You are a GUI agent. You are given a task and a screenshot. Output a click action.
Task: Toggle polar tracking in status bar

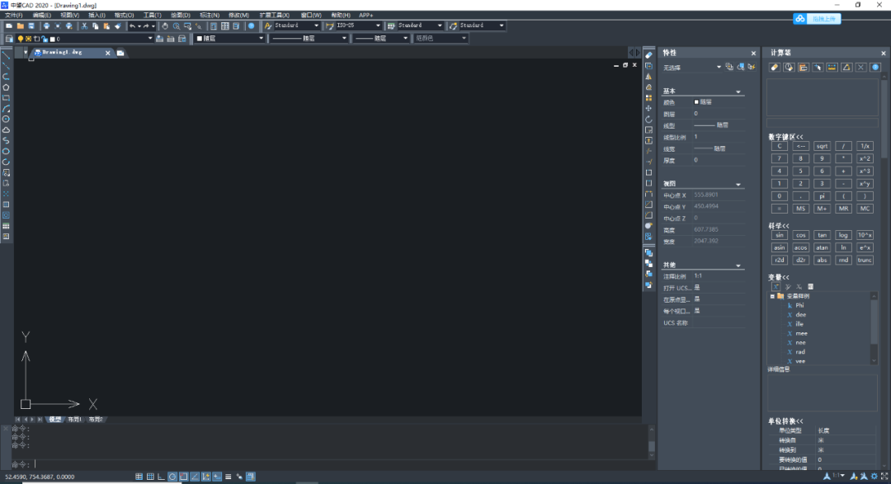(172, 477)
